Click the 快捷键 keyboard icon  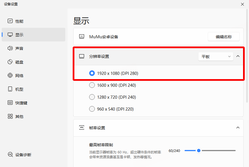pyautogui.click(x=10, y=103)
